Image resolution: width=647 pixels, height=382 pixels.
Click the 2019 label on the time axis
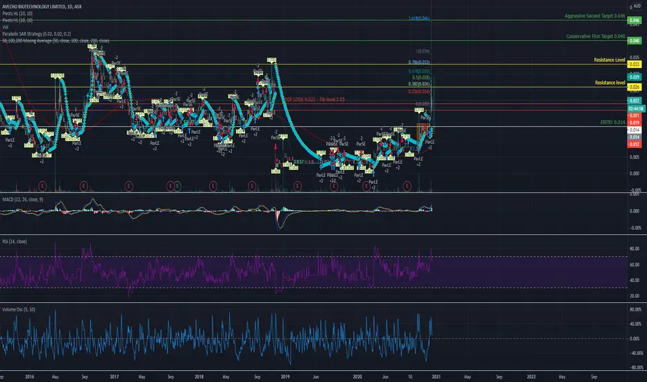point(285,376)
